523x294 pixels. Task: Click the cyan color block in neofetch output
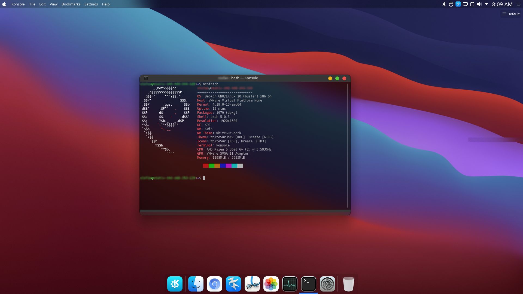[x=234, y=166]
